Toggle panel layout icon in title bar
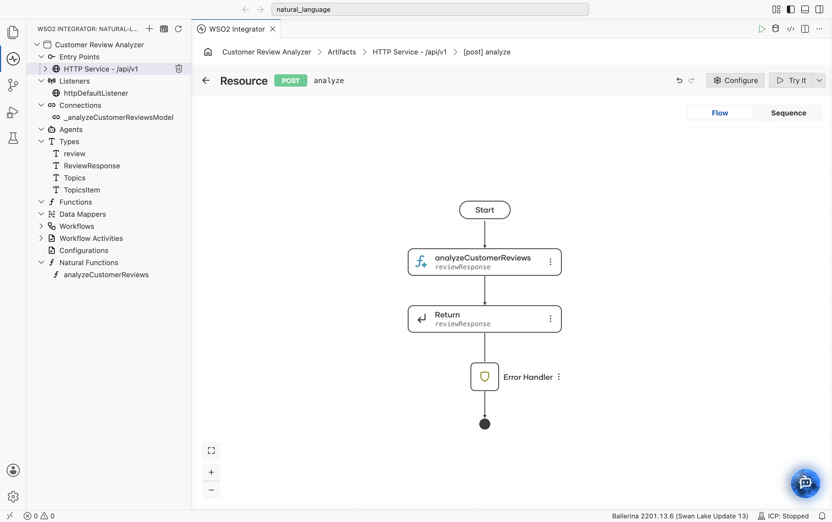 pos(805,9)
